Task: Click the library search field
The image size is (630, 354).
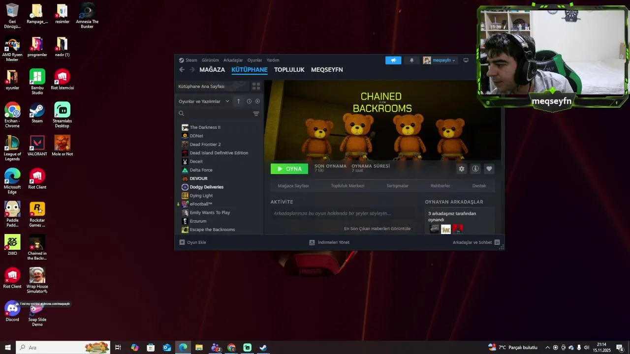Action: click(214, 114)
